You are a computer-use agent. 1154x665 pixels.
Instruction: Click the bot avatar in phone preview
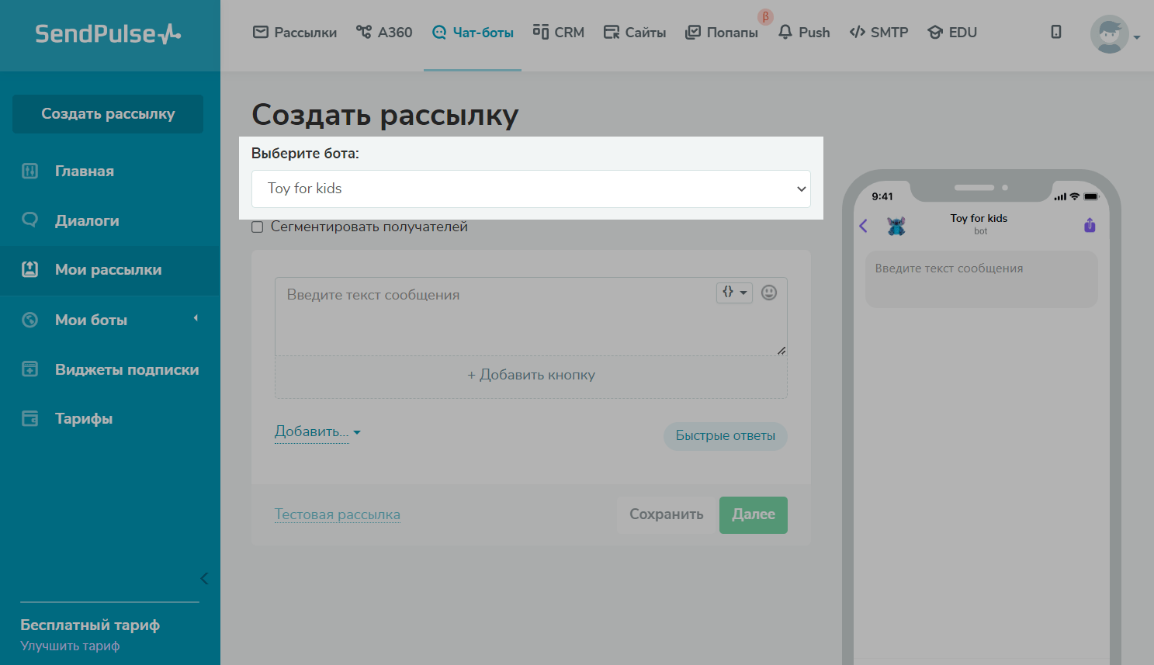click(x=896, y=226)
